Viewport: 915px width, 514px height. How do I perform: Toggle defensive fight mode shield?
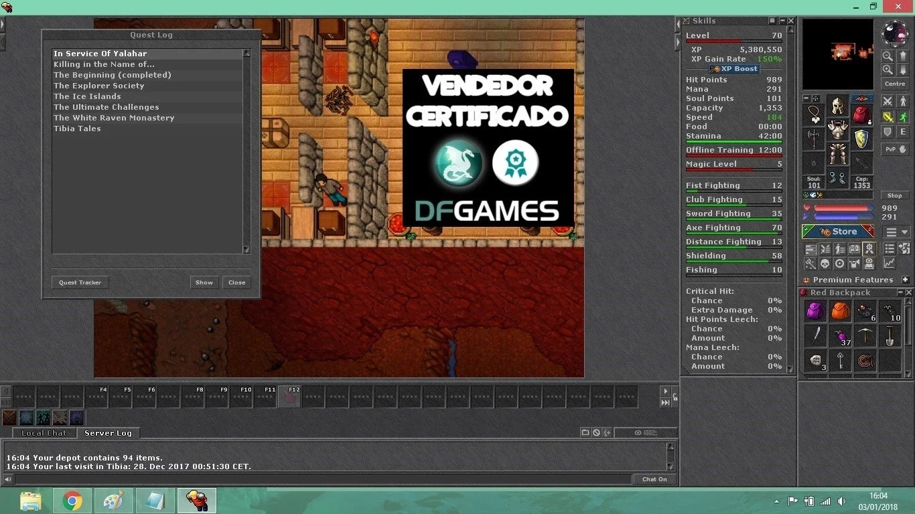click(888, 132)
